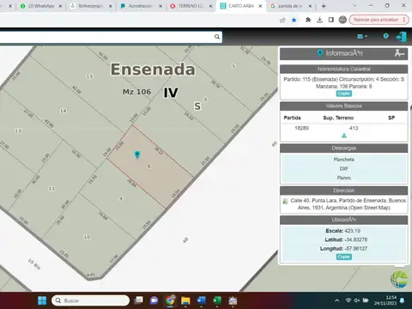This screenshot has width=412, height=309.
Task: Open the tab search chevron dropdown
Action: [354, 6]
